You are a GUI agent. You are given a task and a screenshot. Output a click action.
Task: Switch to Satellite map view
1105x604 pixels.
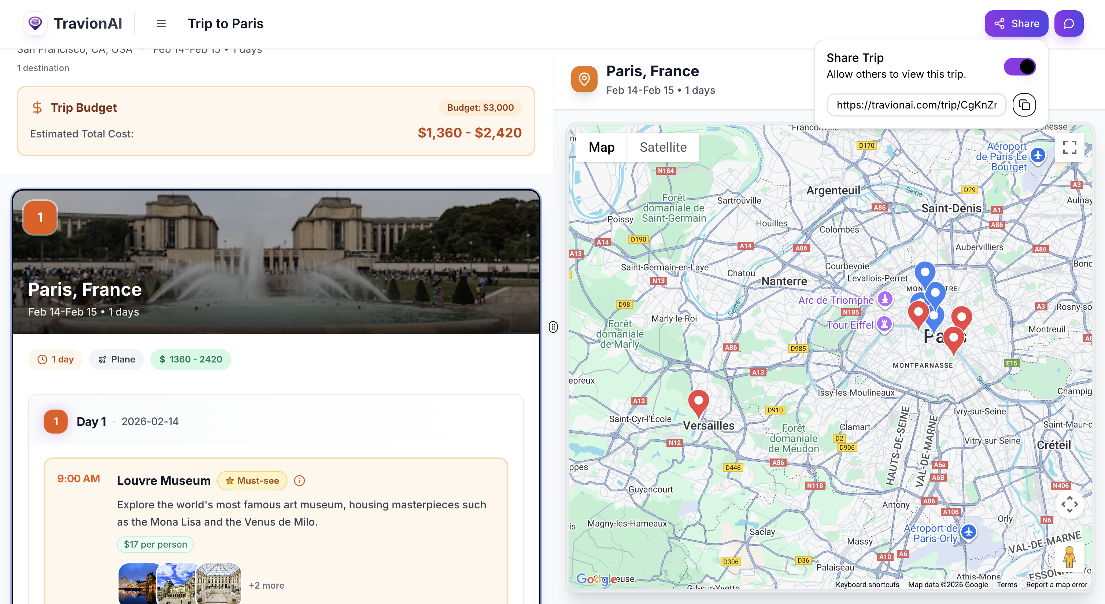click(x=663, y=147)
